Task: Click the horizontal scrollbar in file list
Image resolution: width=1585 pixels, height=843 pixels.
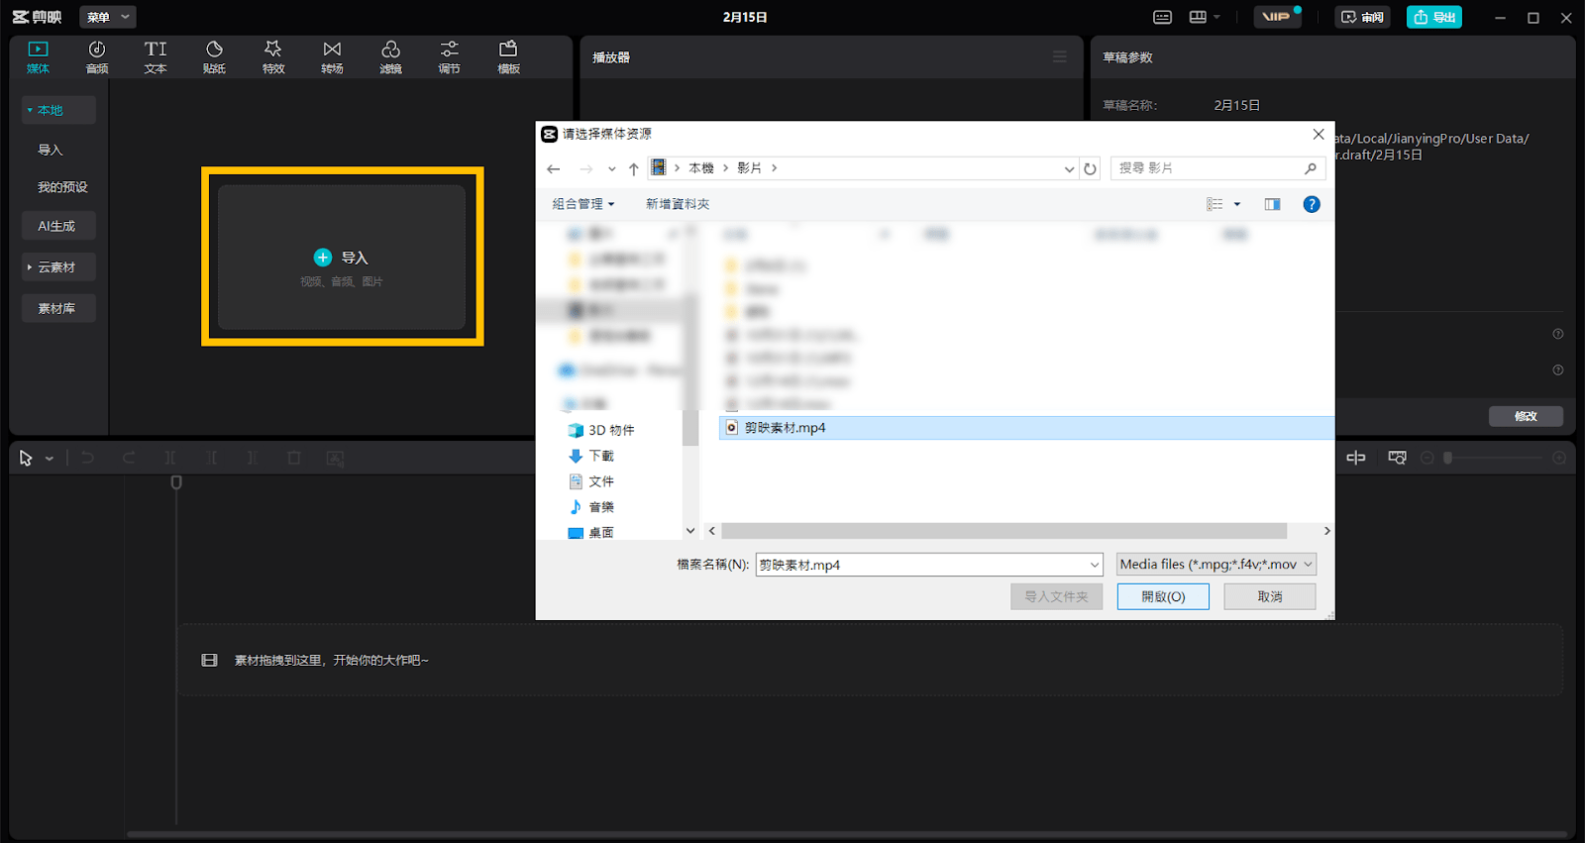Action: (x=1004, y=531)
